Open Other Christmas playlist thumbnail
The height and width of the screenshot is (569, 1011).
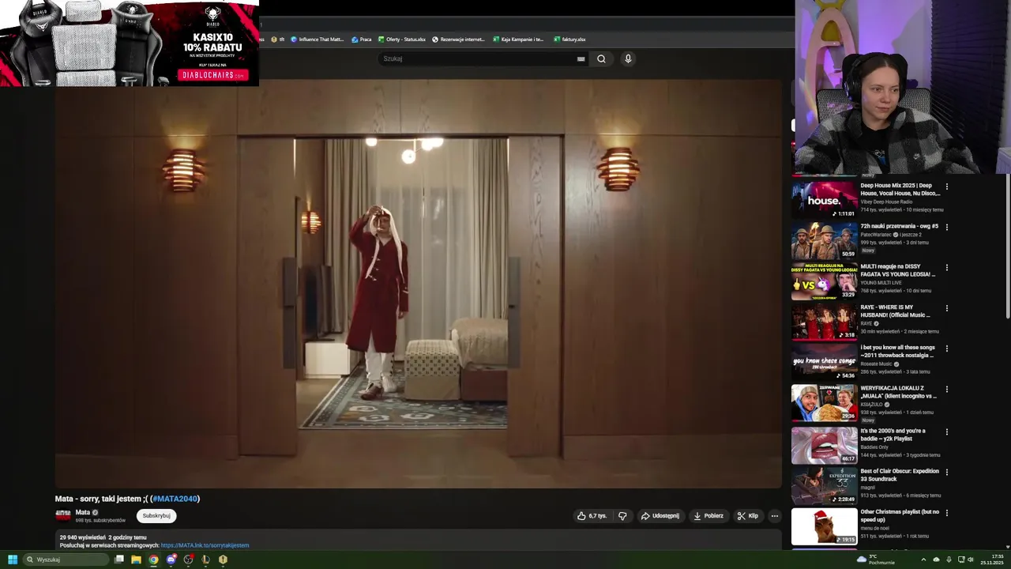tap(824, 526)
